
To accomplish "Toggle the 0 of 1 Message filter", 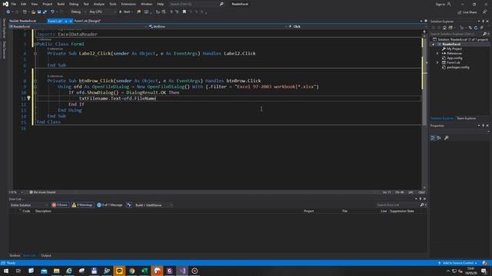I will 110,205.
